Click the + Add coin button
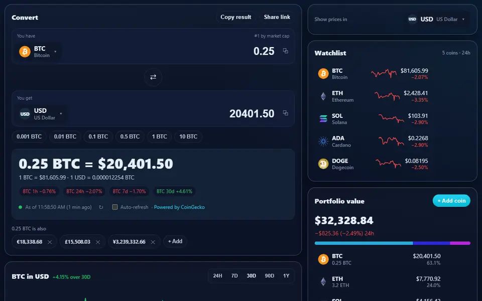 tap(451, 201)
